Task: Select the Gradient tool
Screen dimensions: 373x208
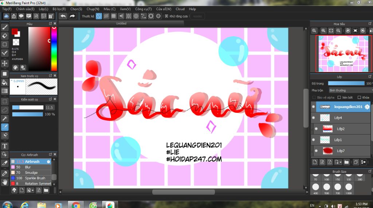Action: [4, 91]
